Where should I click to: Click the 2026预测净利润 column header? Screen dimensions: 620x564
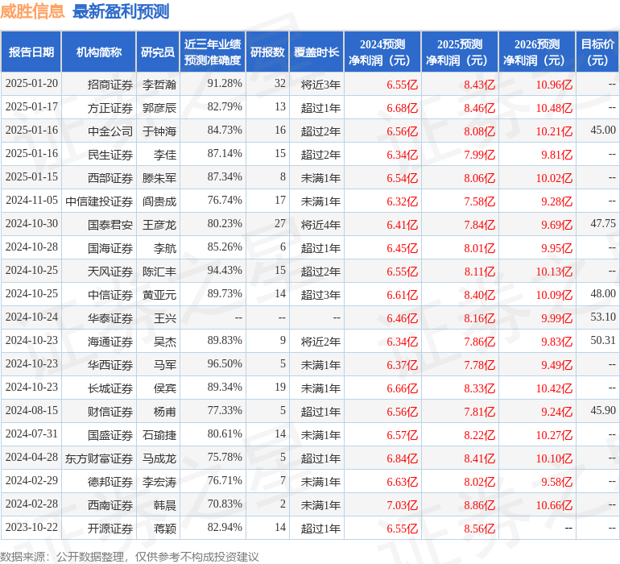coord(537,52)
